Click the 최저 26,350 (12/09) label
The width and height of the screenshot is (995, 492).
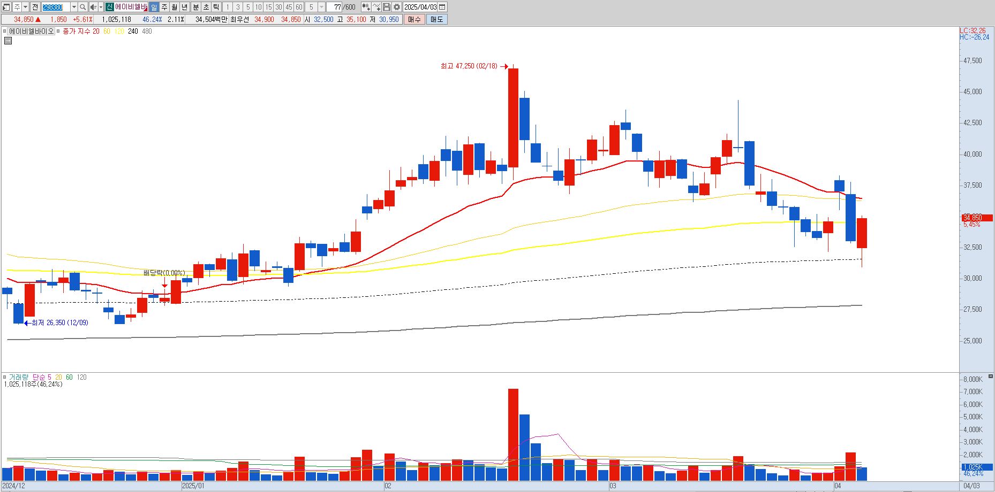click(60, 322)
